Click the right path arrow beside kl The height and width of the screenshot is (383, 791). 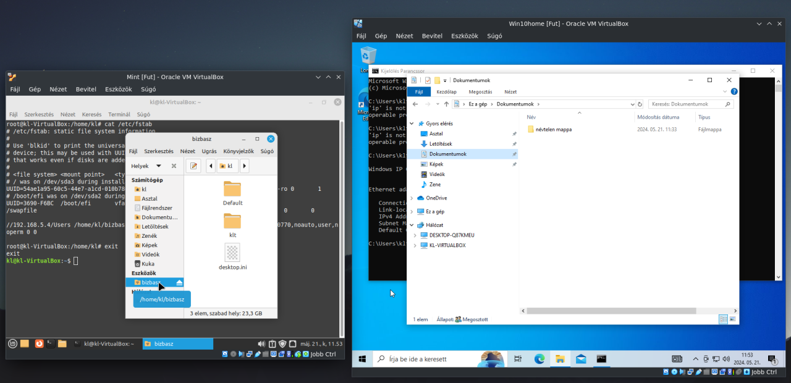(x=245, y=166)
